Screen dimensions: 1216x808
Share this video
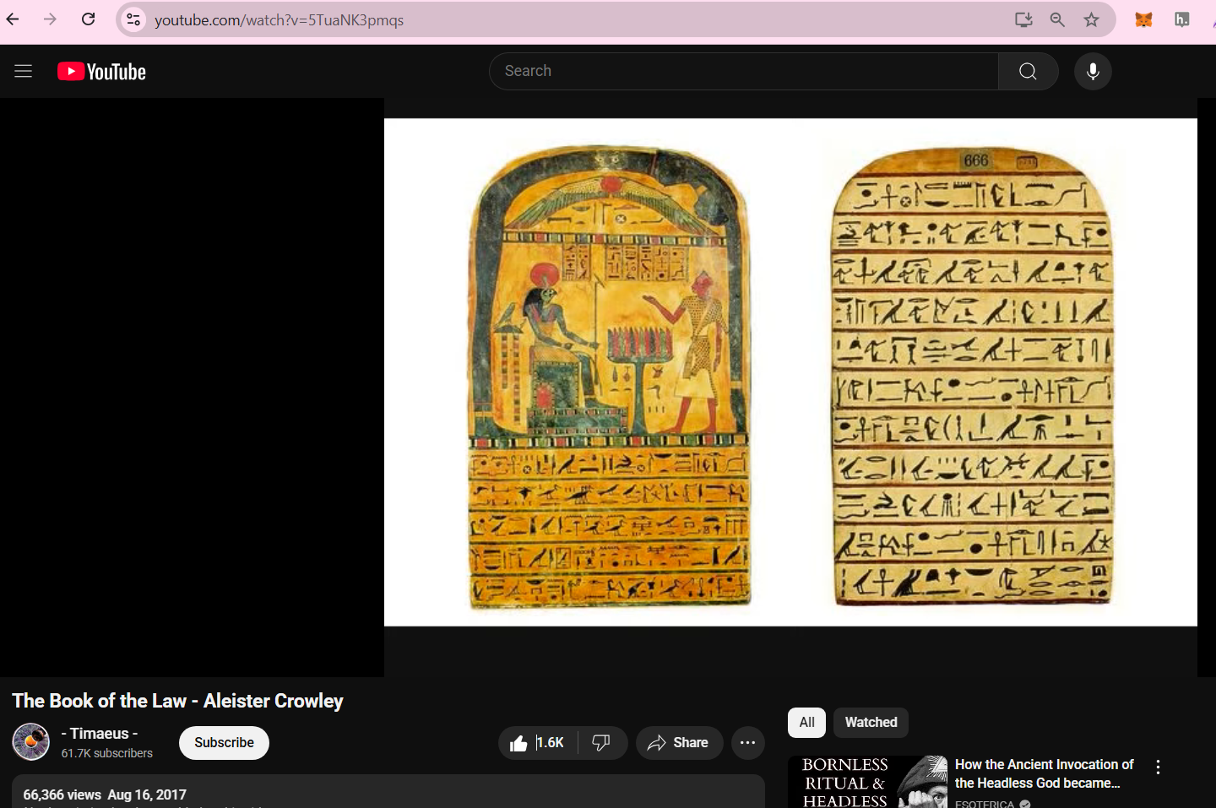click(679, 743)
